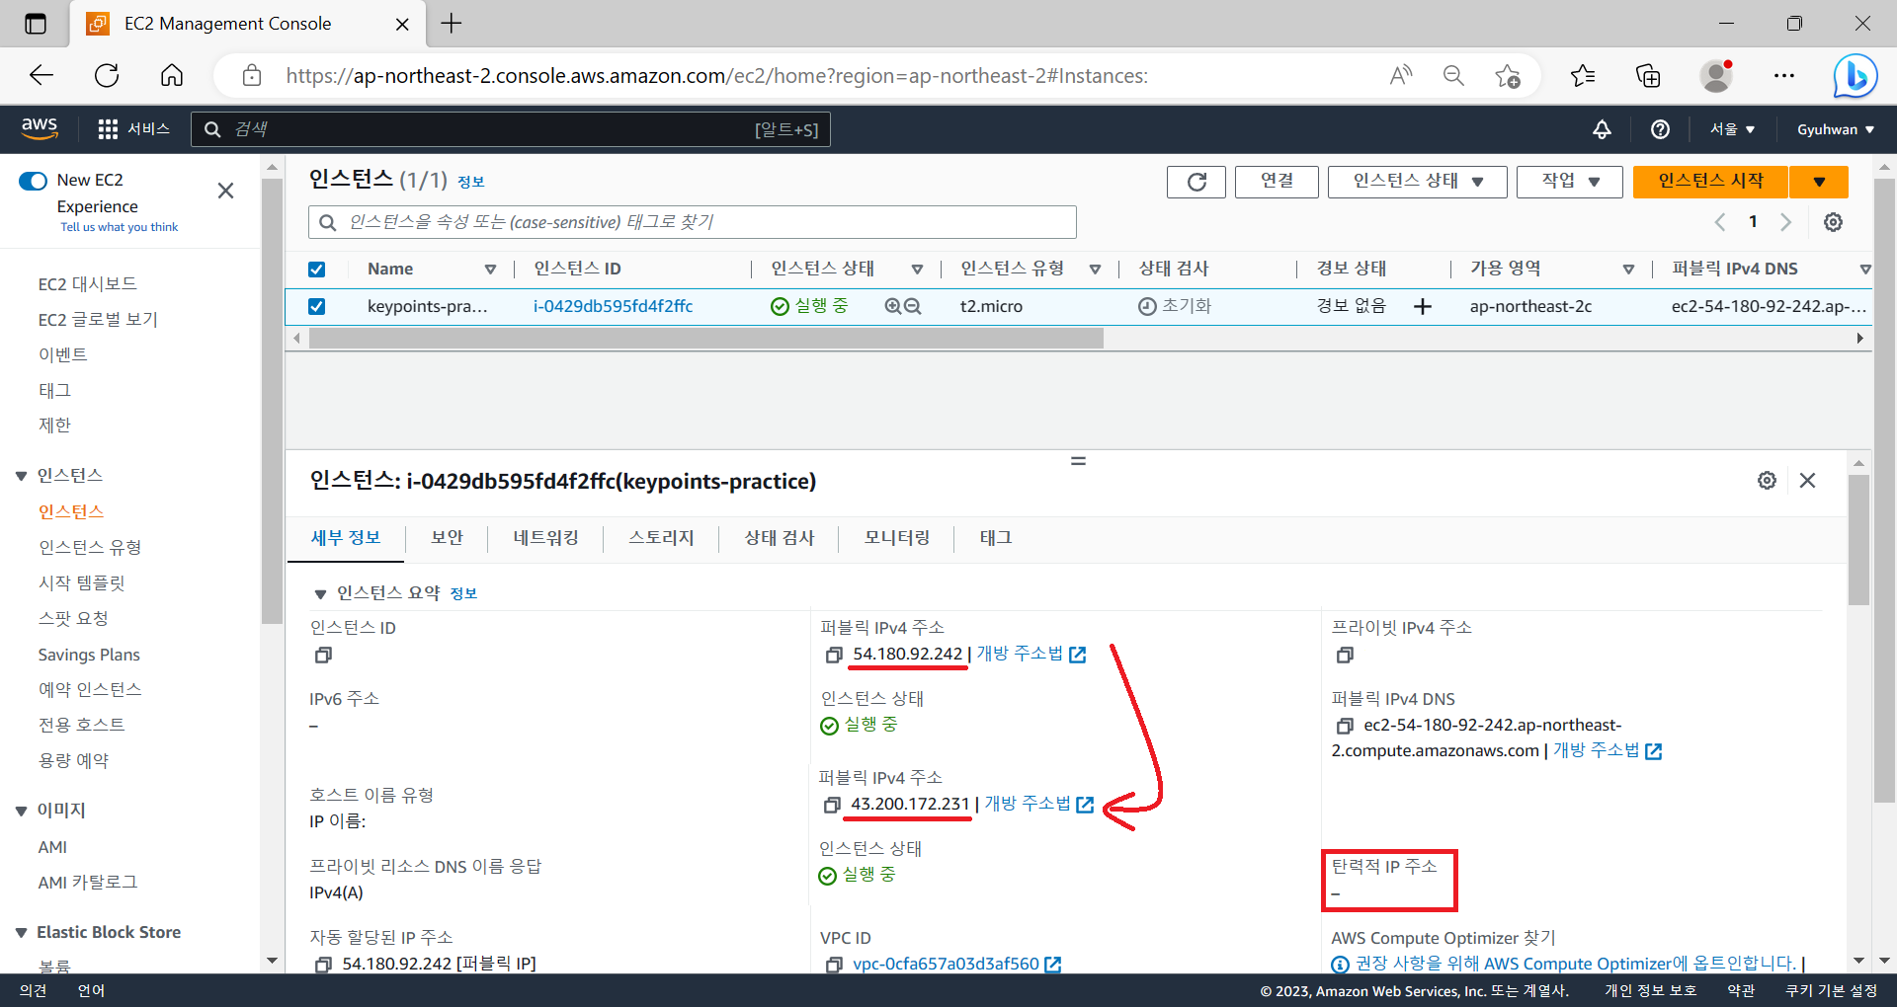Switch to the 상태 검사 tab
Viewport: 1897px width, 1007px height.
[779, 538]
